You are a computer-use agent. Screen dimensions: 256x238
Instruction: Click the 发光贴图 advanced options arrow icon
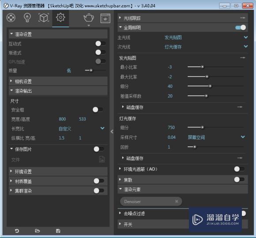click(243, 58)
